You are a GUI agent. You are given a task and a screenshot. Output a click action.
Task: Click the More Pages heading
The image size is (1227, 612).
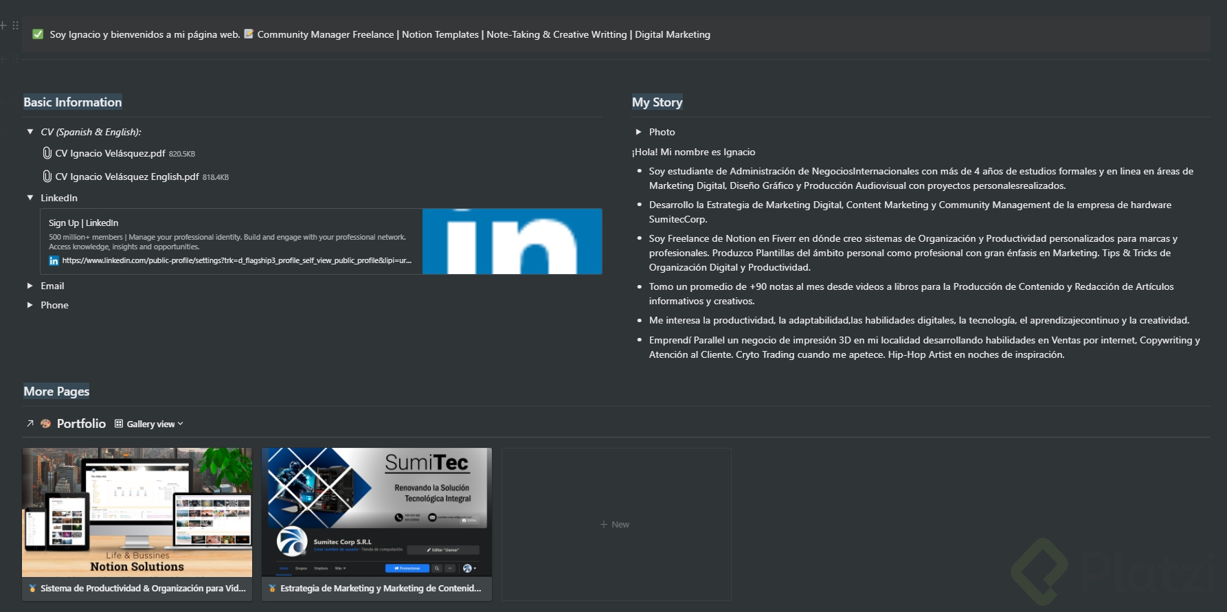56,392
